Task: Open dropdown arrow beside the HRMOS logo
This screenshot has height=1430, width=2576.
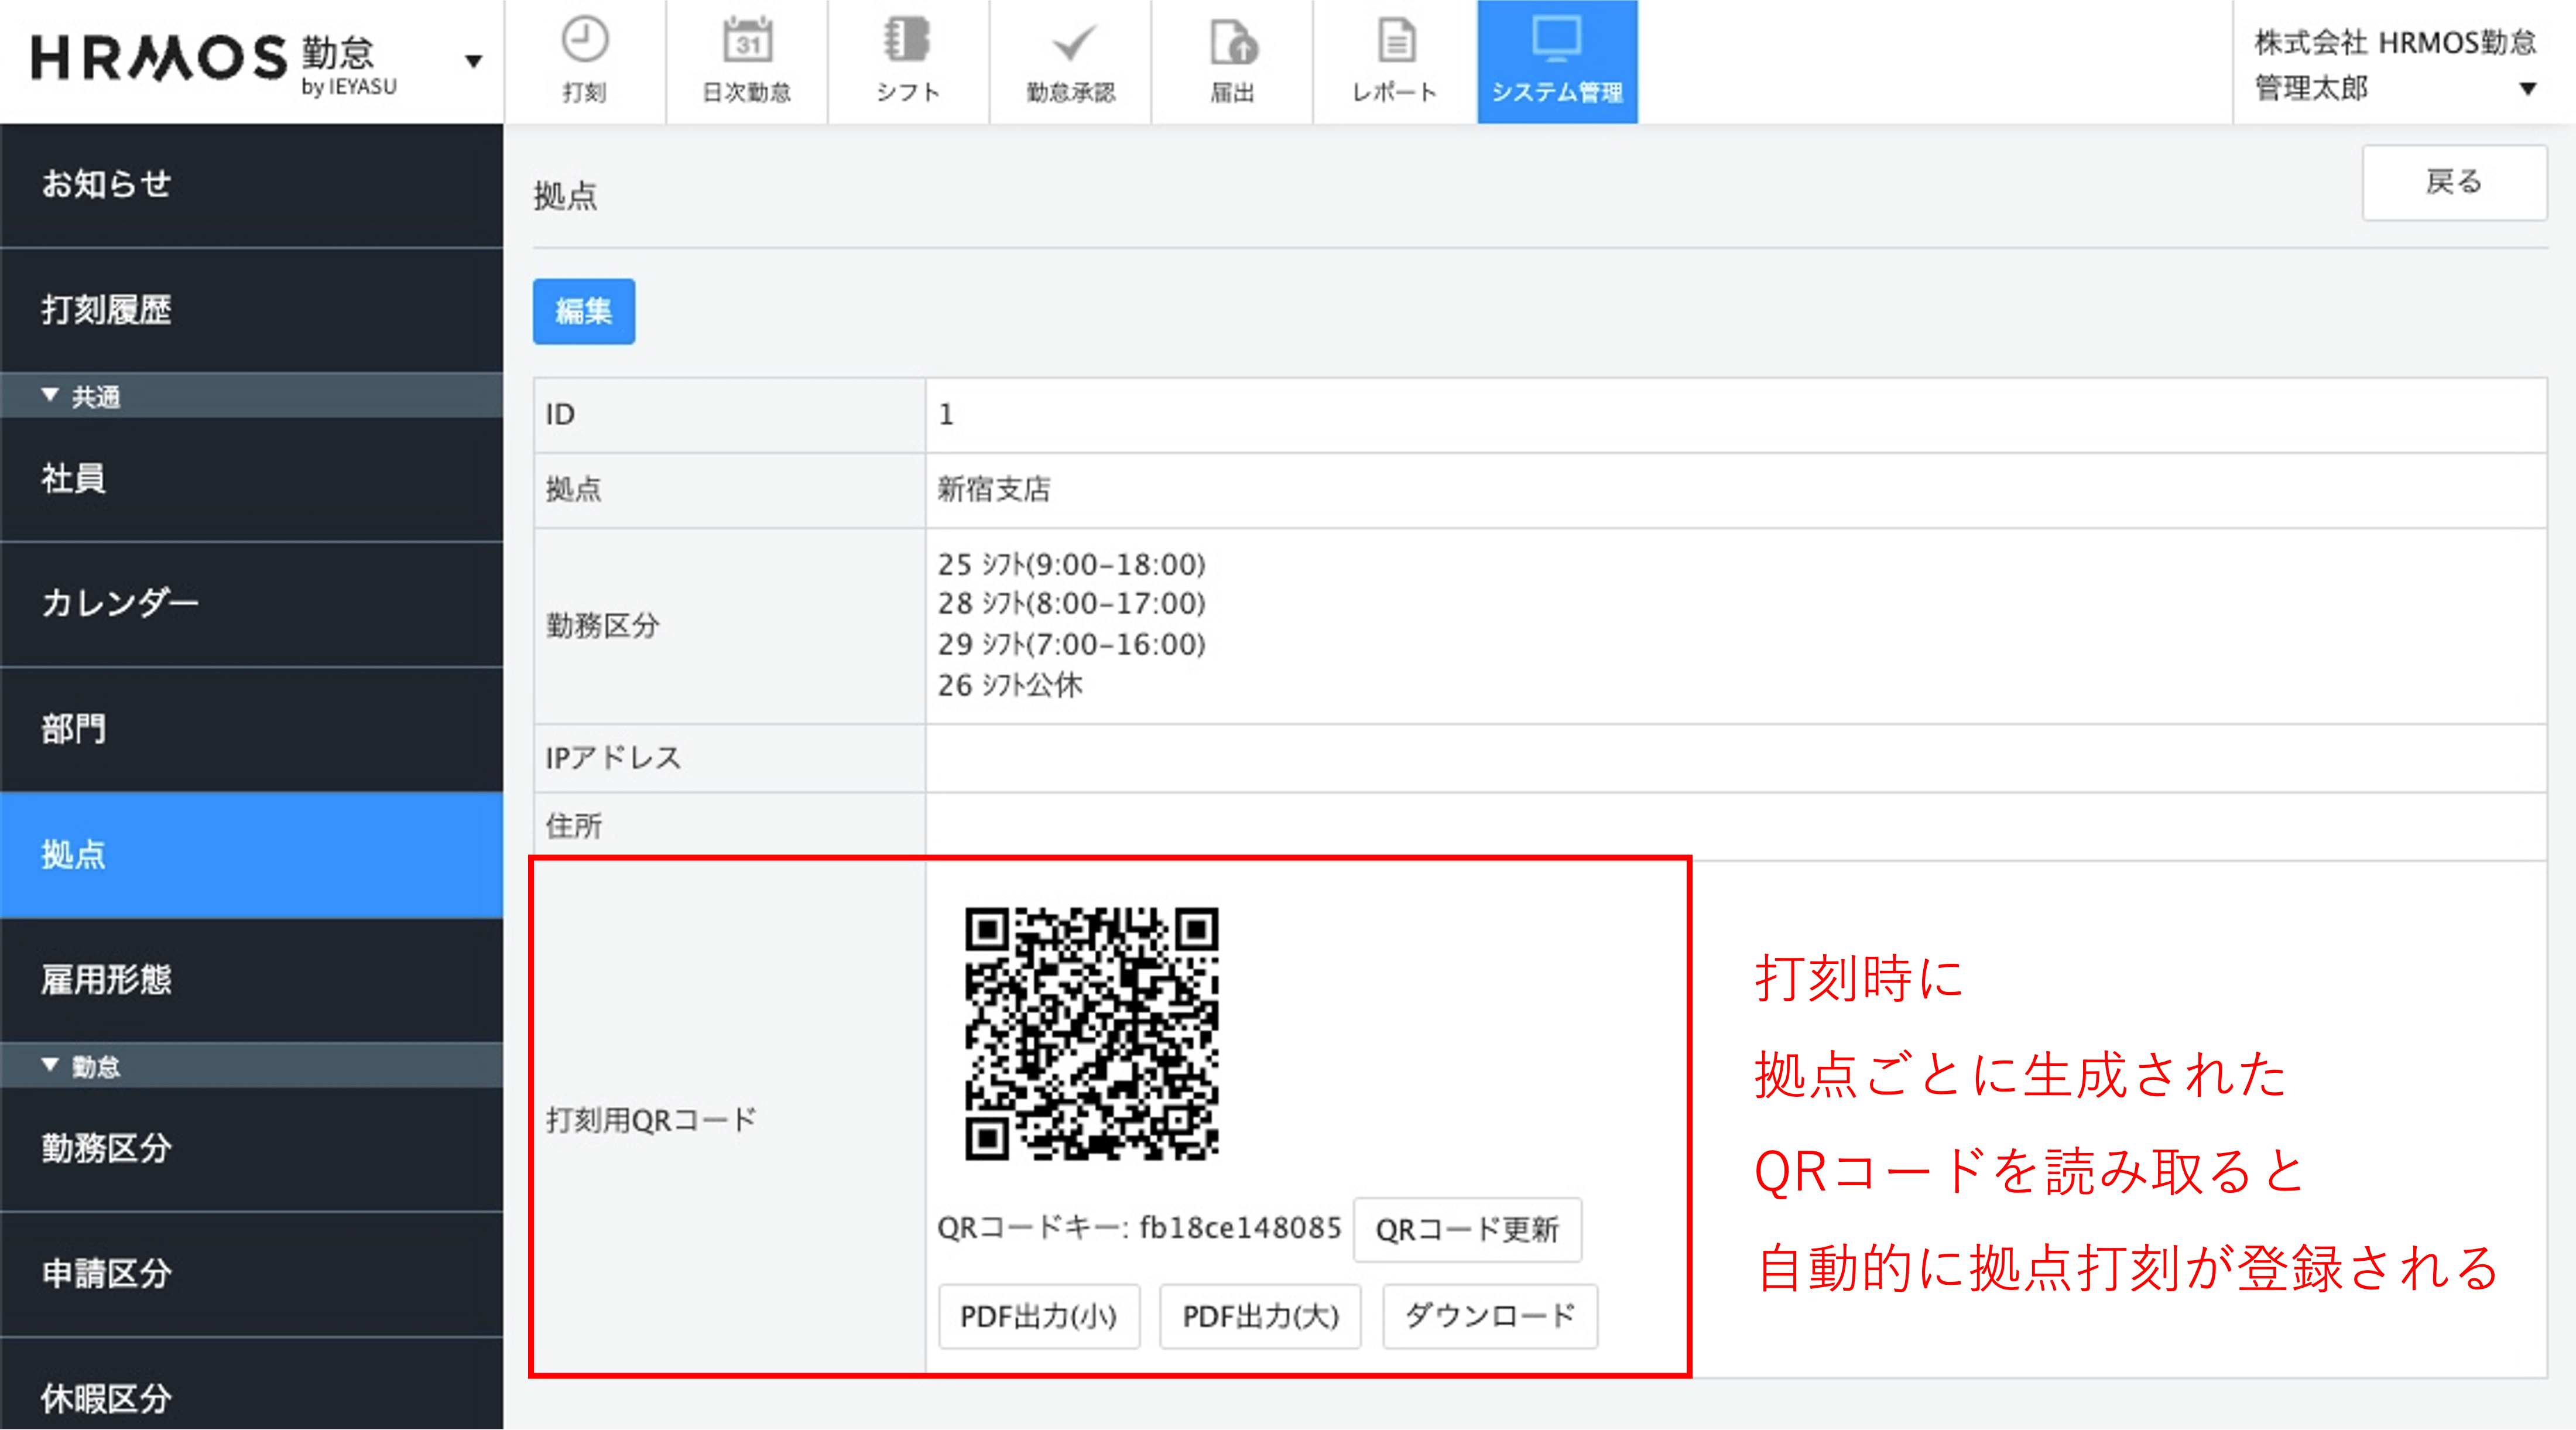Action: tap(474, 61)
